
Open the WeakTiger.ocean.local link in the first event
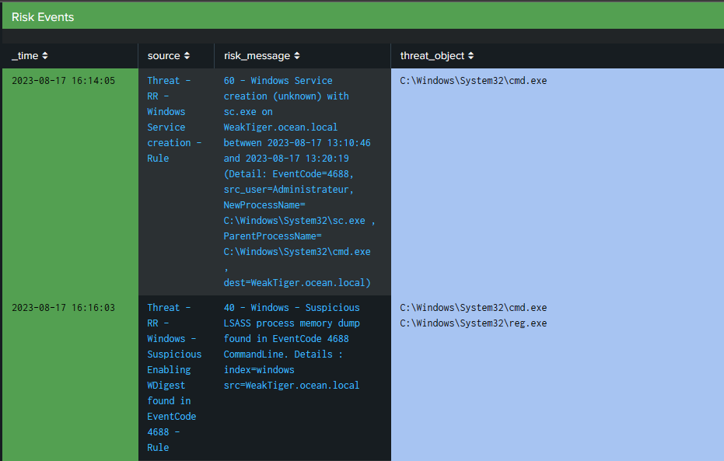point(280,127)
